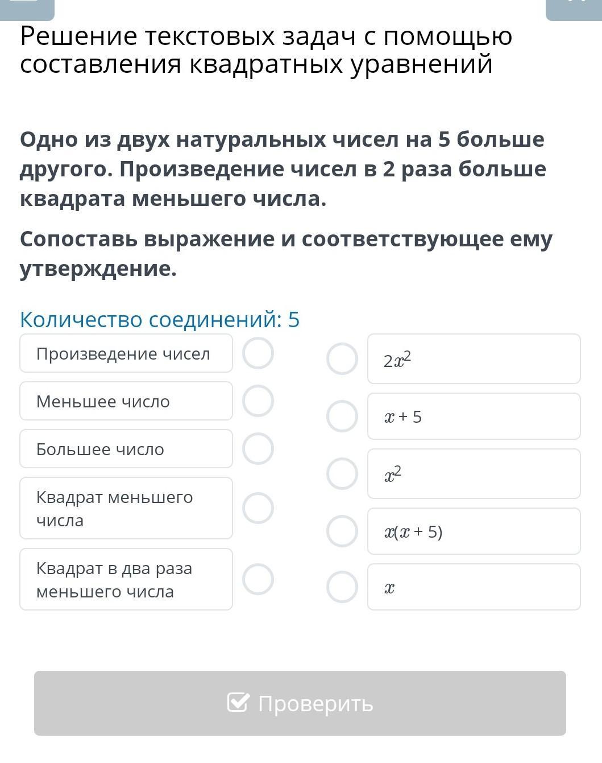This screenshot has width=602, height=763.
Task: Select circle next to Произведение чисел
Action: (258, 353)
